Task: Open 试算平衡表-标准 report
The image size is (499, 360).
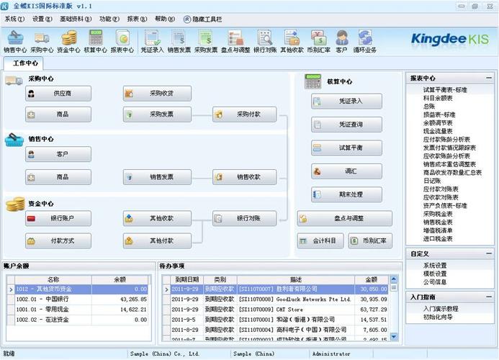Action: coord(445,90)
